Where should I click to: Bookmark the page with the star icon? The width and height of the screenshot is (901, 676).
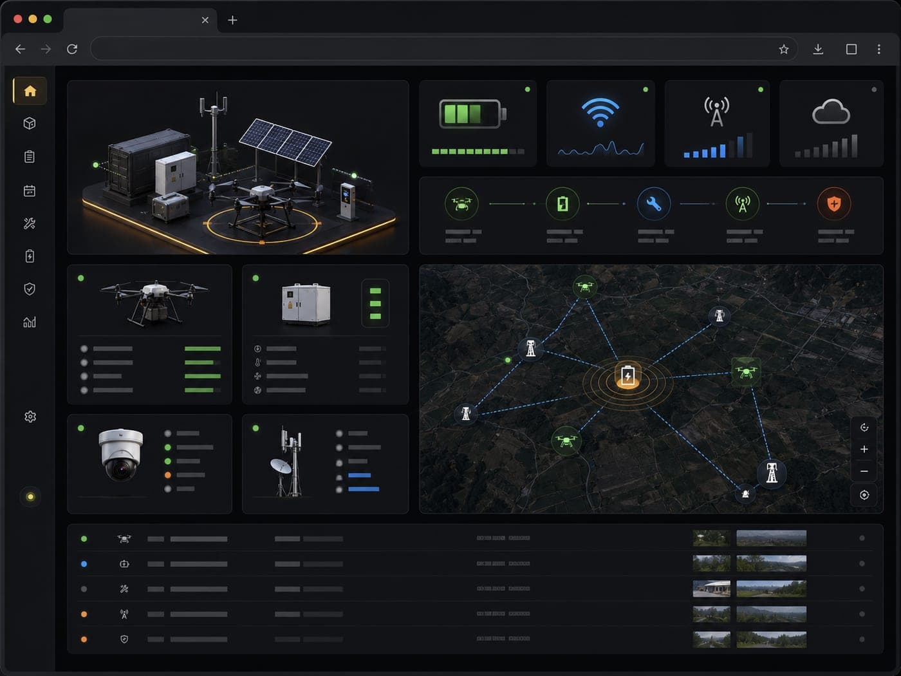784,49
